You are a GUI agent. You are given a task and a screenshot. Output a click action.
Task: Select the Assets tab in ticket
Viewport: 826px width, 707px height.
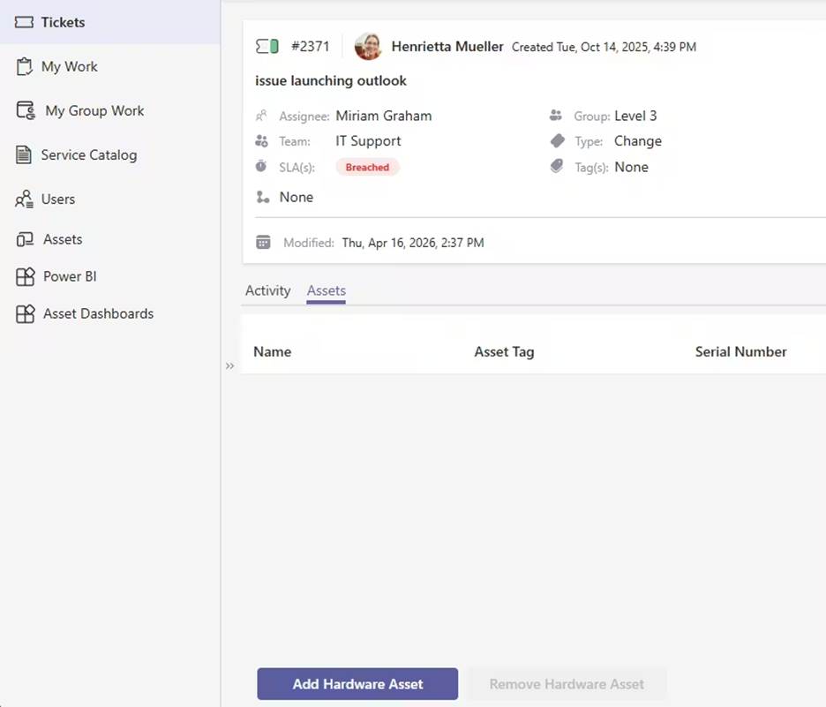[326, 290]
